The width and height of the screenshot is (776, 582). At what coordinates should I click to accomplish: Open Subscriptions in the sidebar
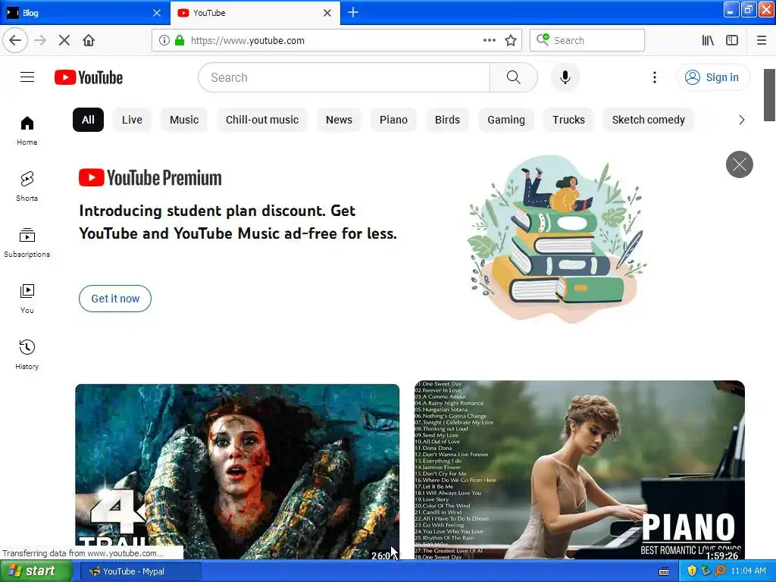pos(27,242)
